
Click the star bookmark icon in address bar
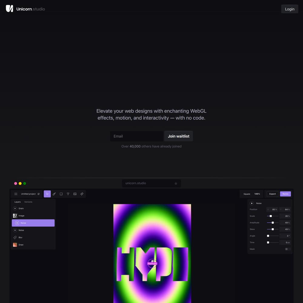(176, 183)
